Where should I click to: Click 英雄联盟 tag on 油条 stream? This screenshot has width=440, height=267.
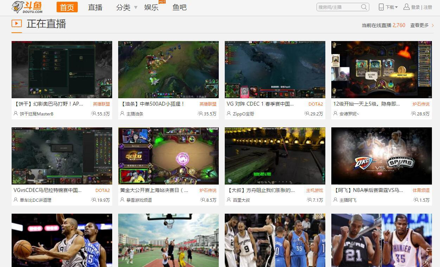[x=208, y=104]
